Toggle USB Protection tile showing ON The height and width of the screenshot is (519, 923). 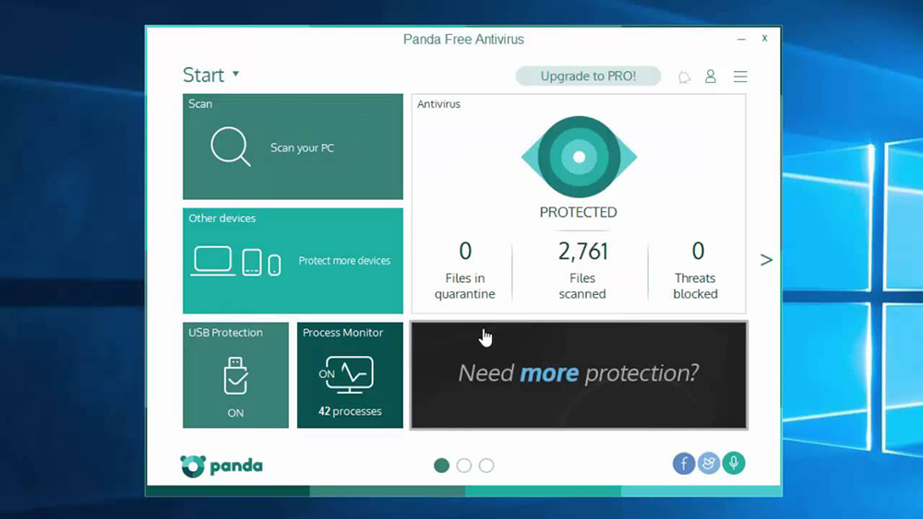click(x=235, y=375)
